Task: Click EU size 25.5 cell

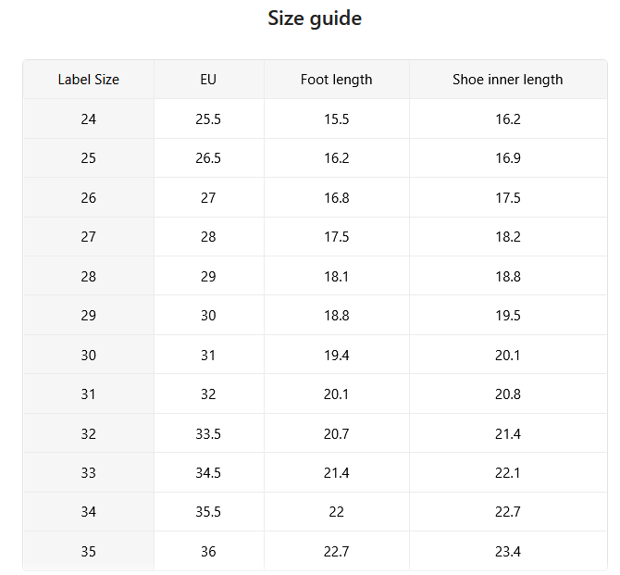Action: tap(208, 119)
